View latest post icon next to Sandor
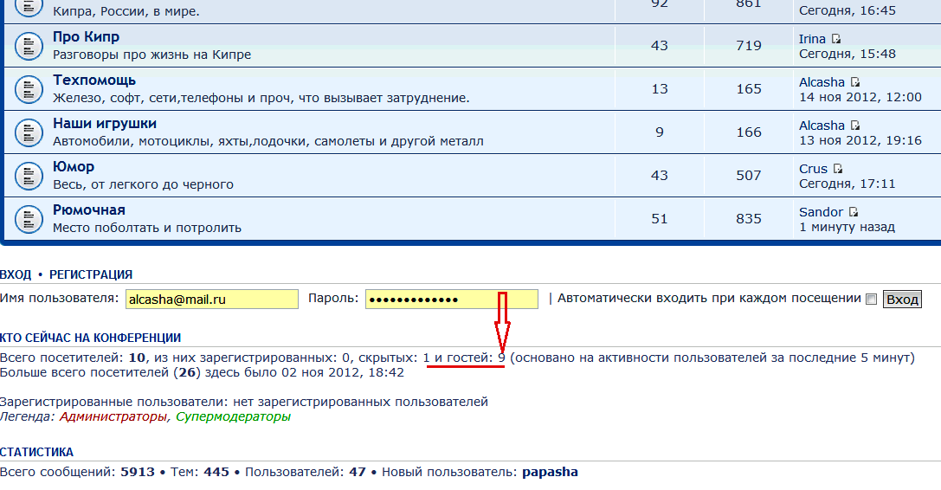Image resolution: width=941 pixels, height=490 pixels. click(x=854, y=212)
